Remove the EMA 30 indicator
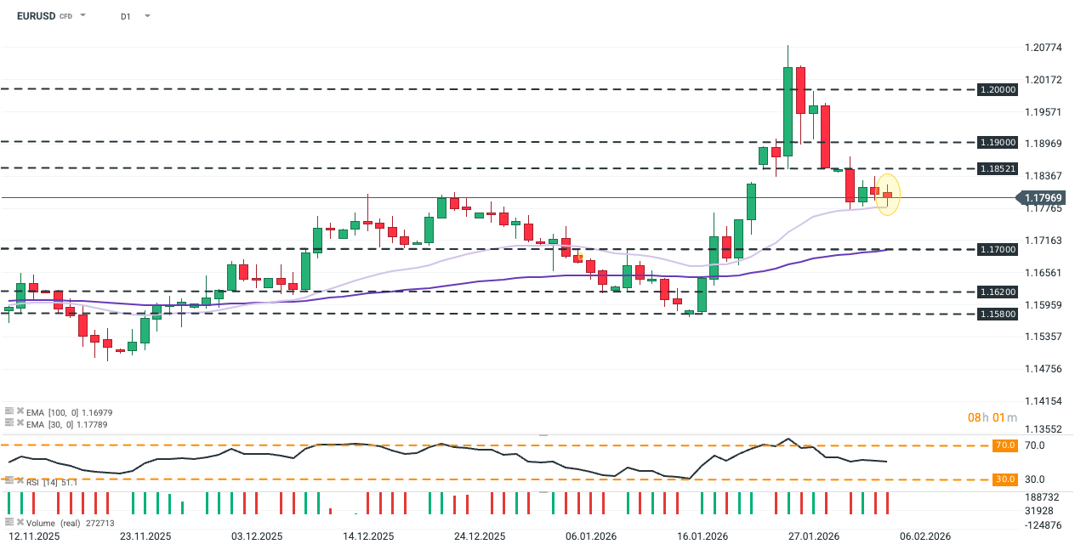The image size is (1075, 550). pos(20,422)
